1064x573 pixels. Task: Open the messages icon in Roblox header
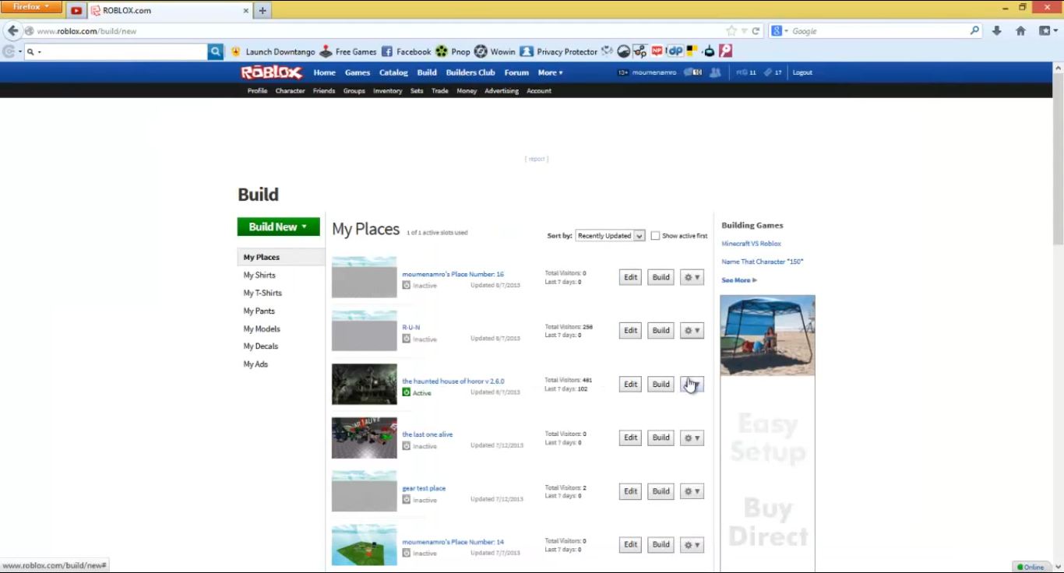[x=692, y=72]
